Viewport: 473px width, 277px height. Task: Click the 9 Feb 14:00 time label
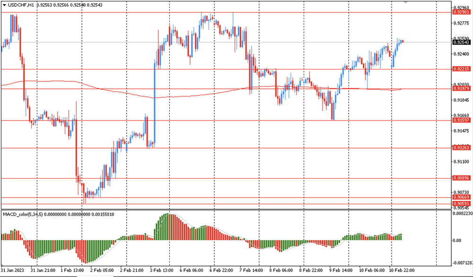pyautogui.click(x=341, y=270)
